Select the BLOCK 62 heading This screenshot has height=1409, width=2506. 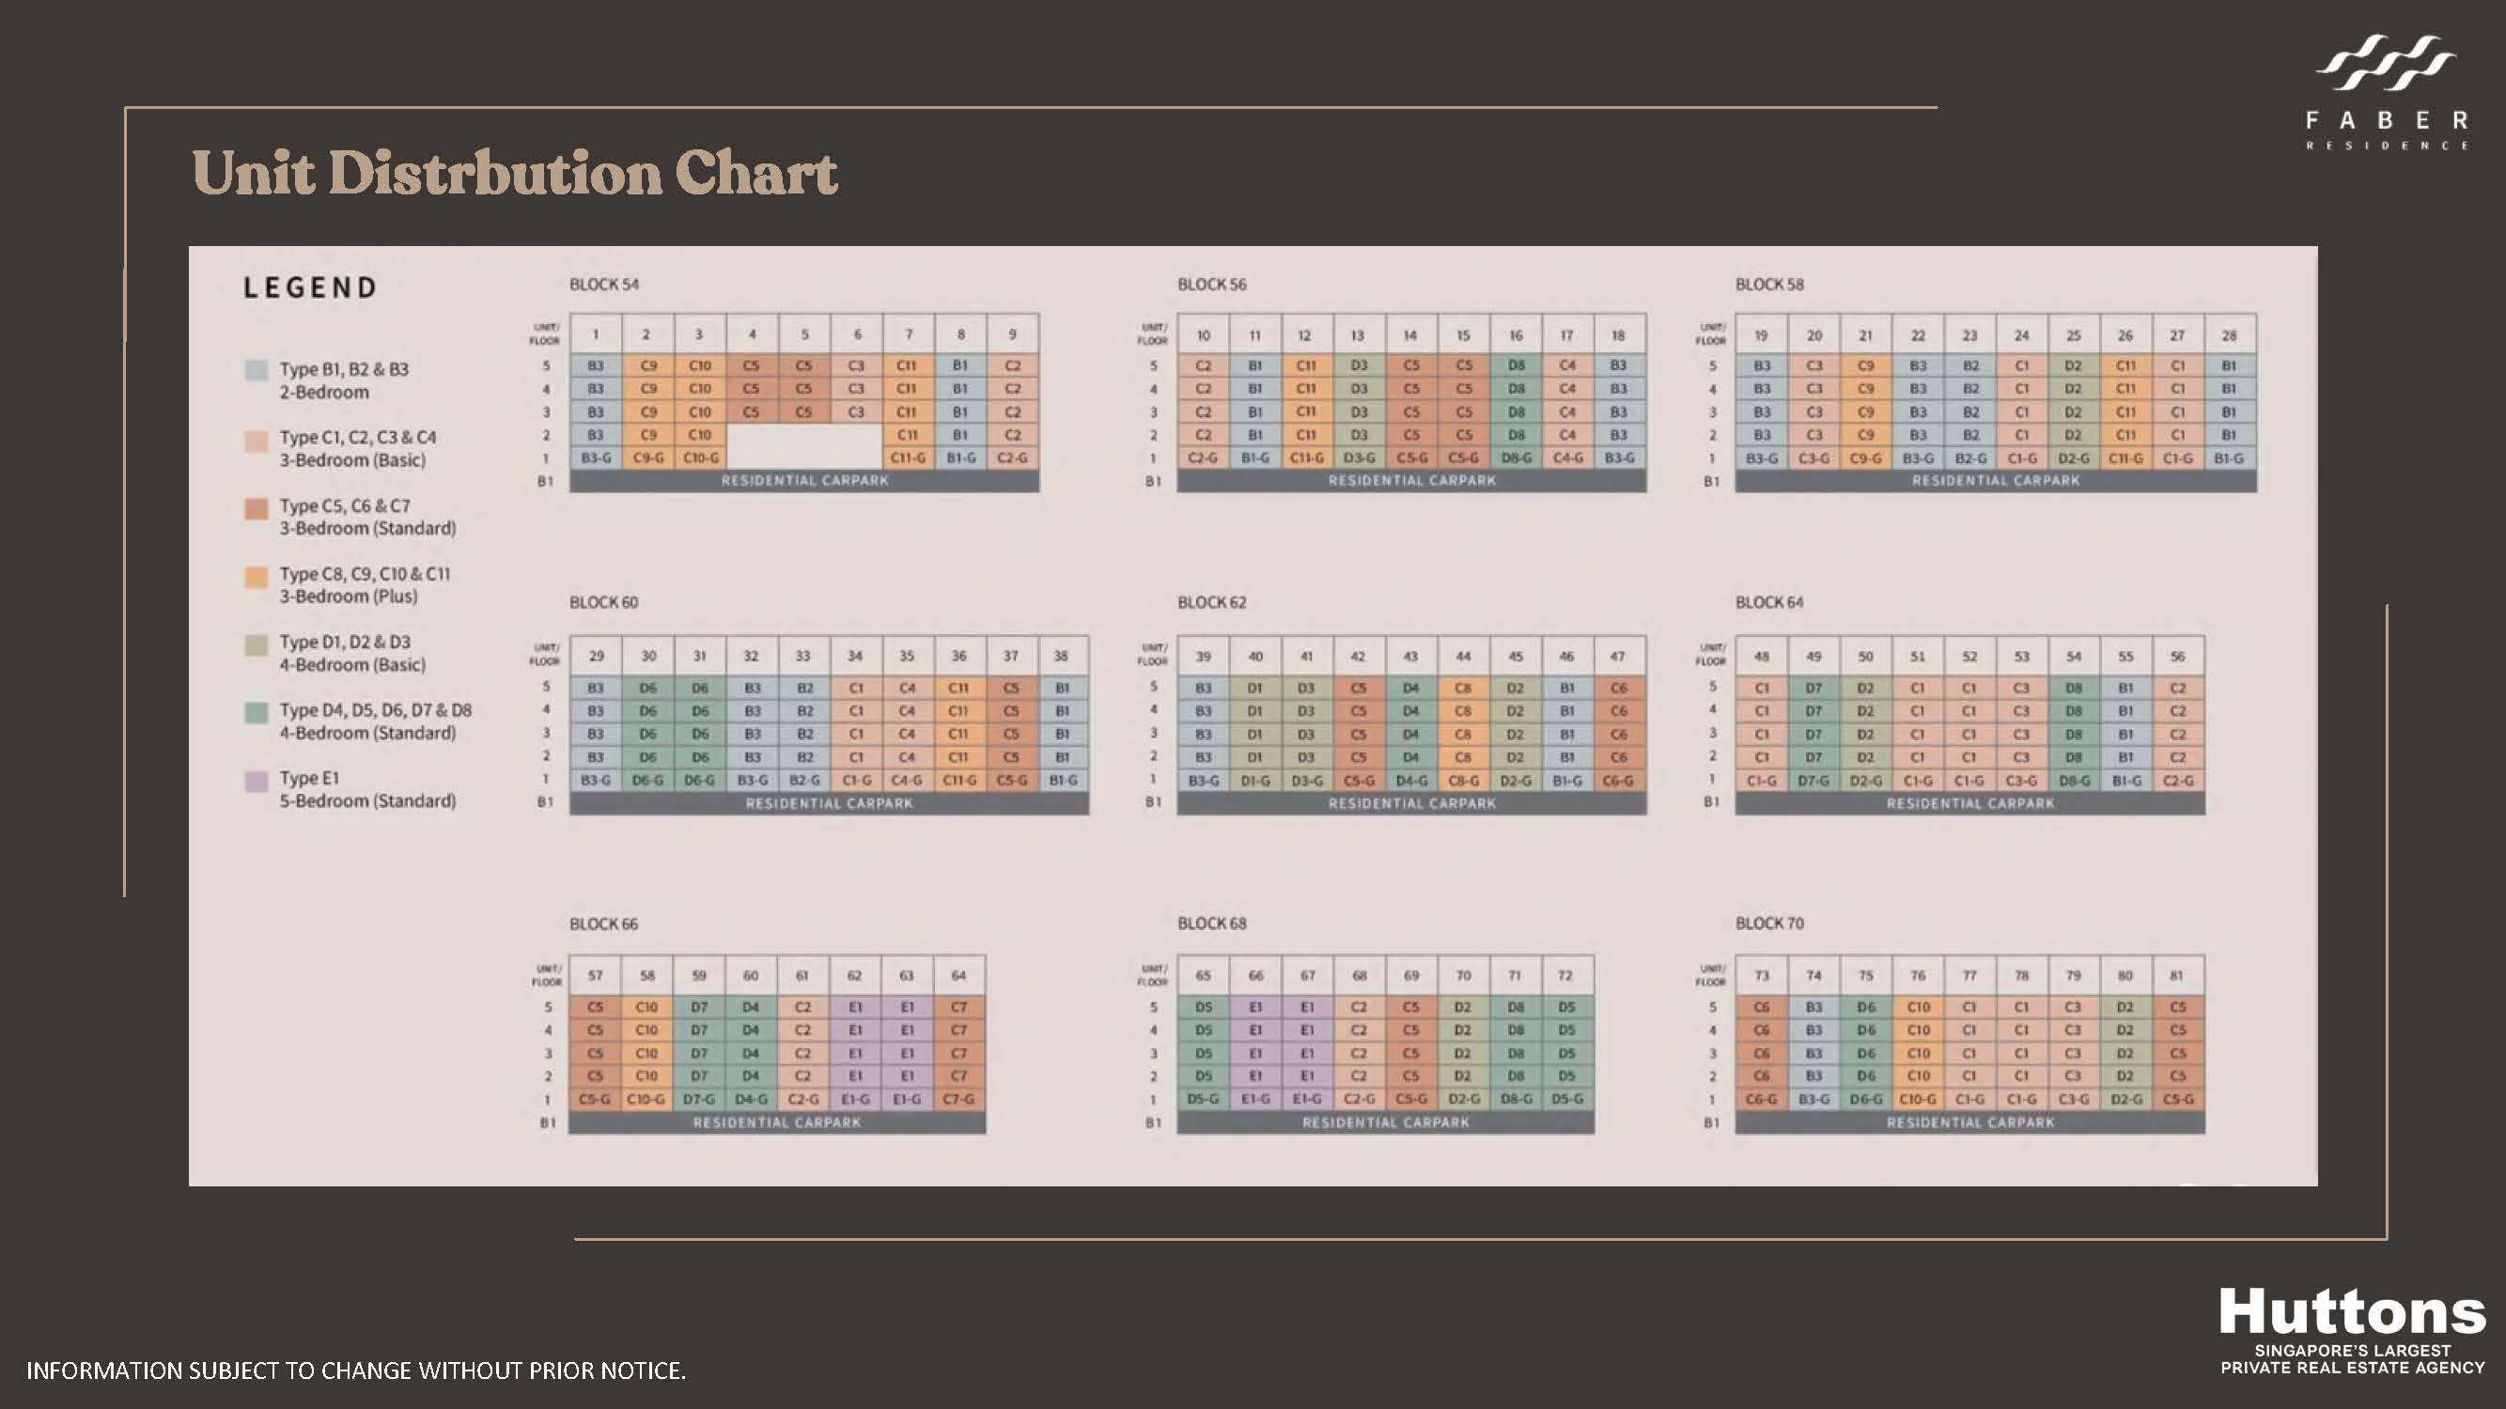pyautogui.click(x=1211, y=602)
